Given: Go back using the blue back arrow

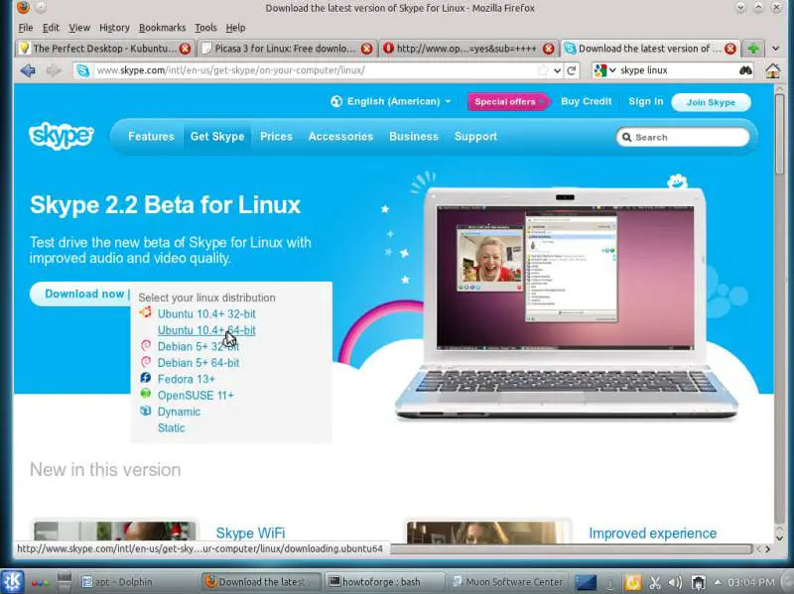Looking at the screenshot, I should pos(28,70).
